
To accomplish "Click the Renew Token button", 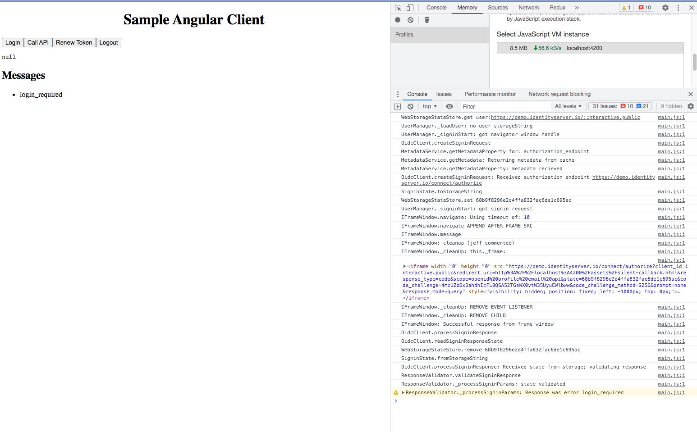I will coord(74,42).
